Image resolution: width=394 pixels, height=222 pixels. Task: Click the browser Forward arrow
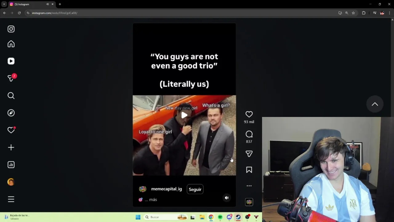coord(12,13)
